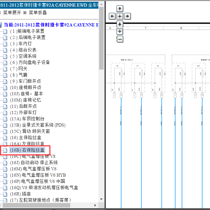
Task: Click page icon beside (16B) 右保险丝盒
Action: pos(5,150)
